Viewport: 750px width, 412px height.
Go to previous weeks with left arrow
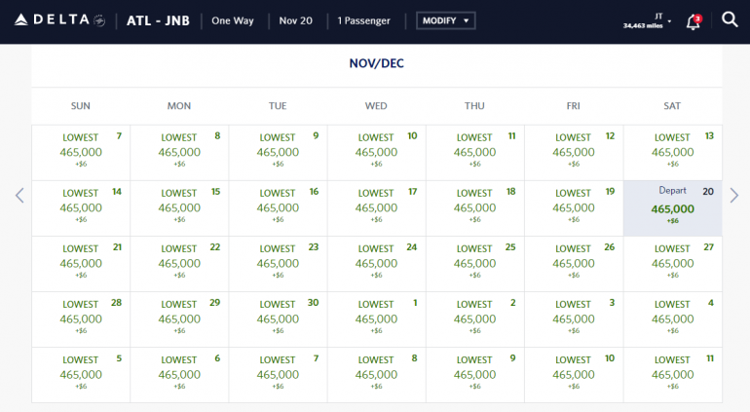coord(19,196)
